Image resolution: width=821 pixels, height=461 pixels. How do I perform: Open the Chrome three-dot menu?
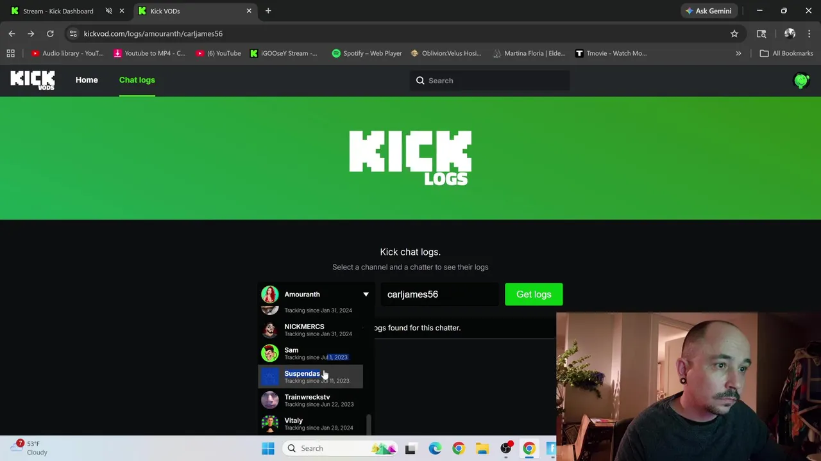pyautogui.click(x=809, y=33)
